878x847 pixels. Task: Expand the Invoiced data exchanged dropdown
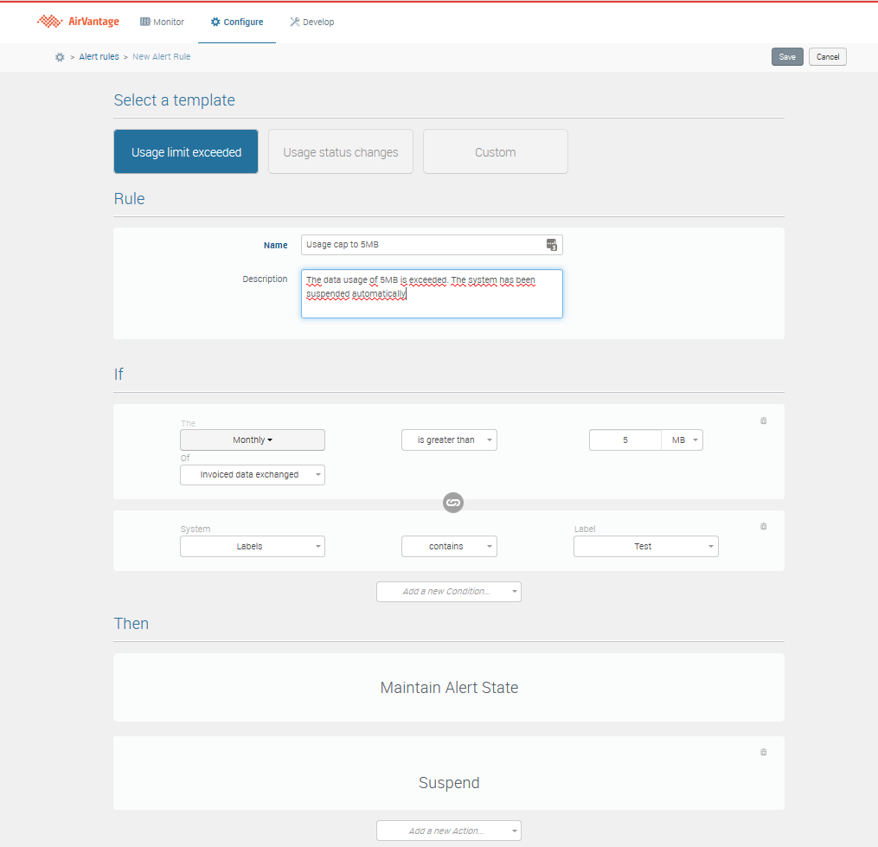253,475
